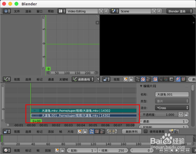The height and width of the screenshot is (154, 196).
Task: Jump to next keyframe button
Action: [182, 150]
